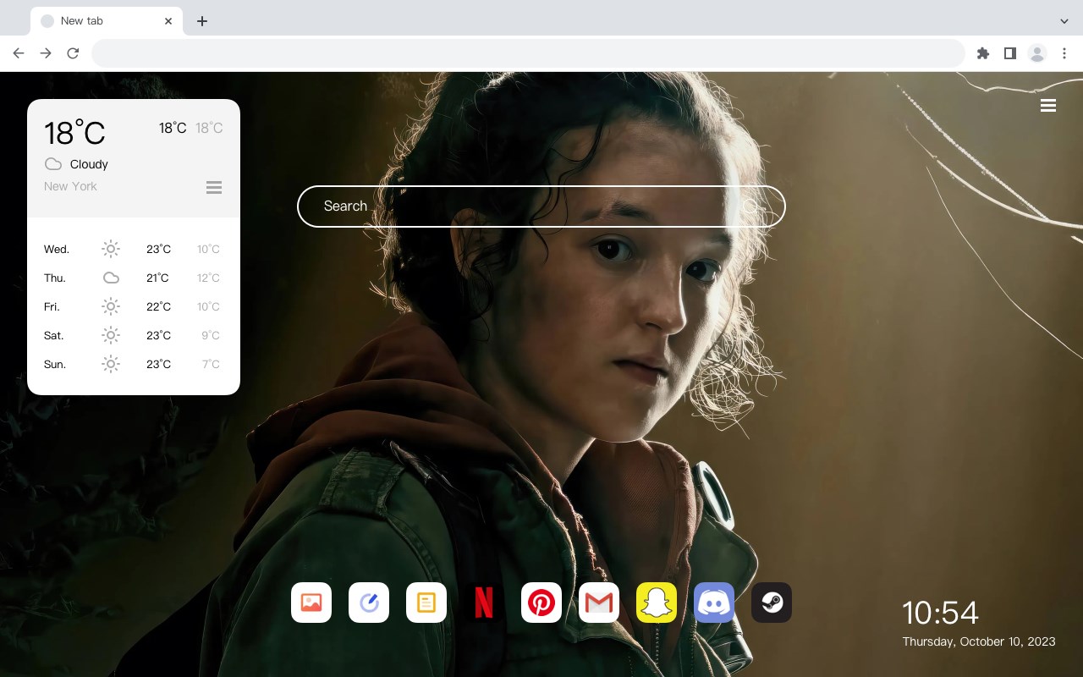
Task: Open the weather widget menu icon
Action: click(214, 187)
